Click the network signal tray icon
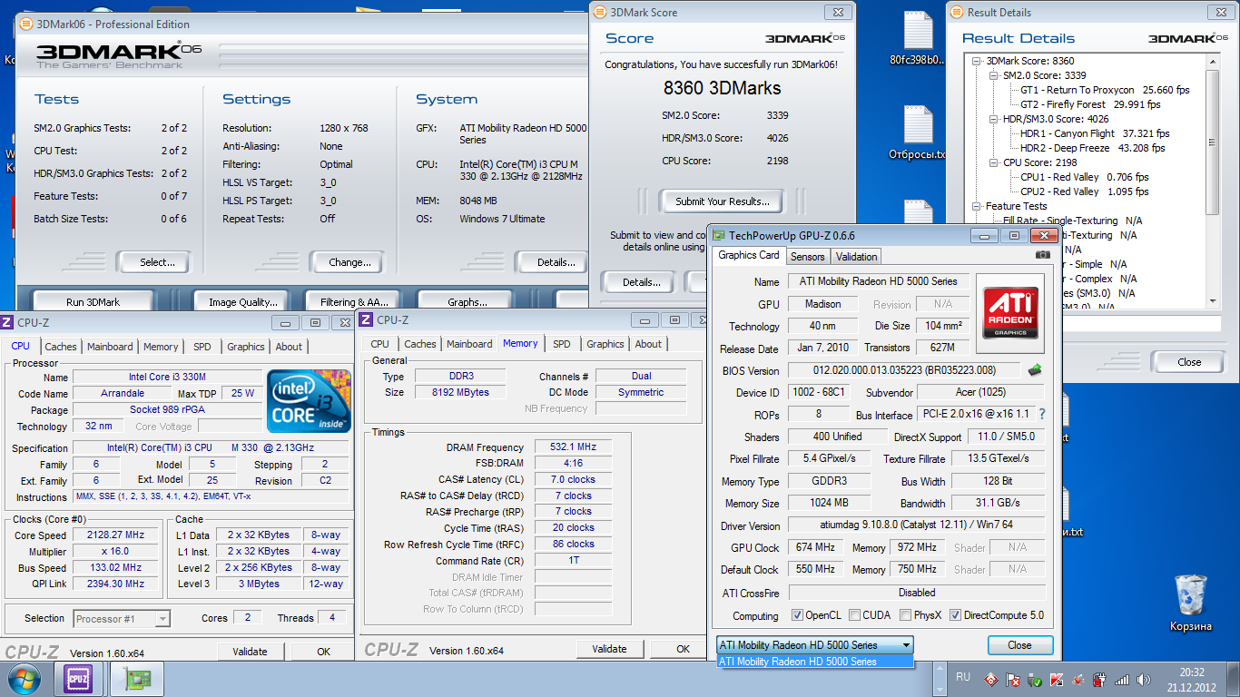1240x697 pixels. pyautogui.click(x=1122, y=679)
